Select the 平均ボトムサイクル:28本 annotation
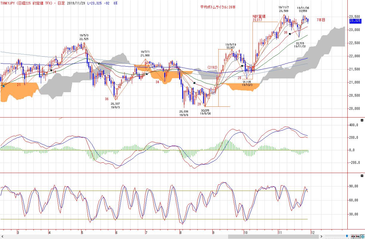365x239 pixels. (x=218, y=7)
